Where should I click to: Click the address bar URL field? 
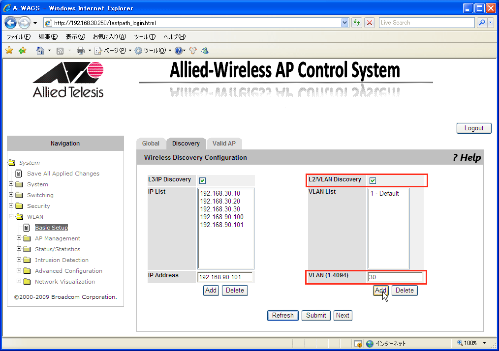192,23
